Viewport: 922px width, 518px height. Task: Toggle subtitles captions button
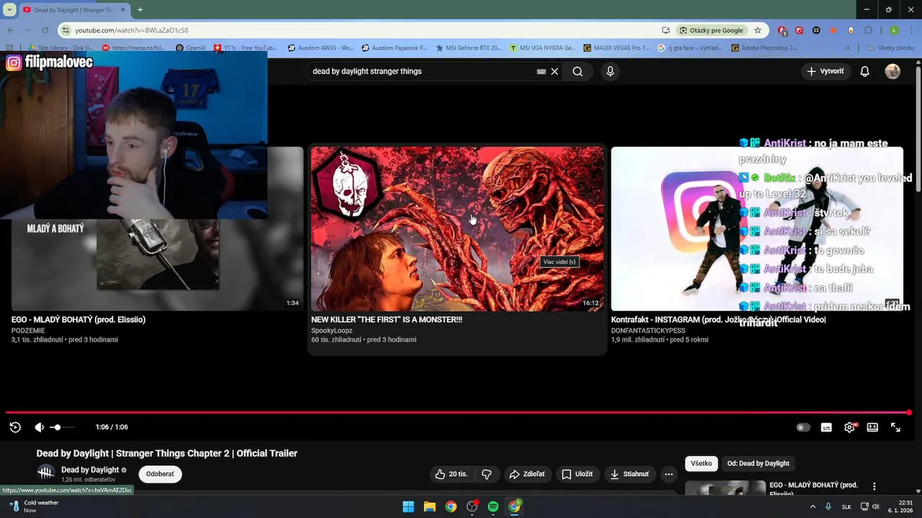826,427
